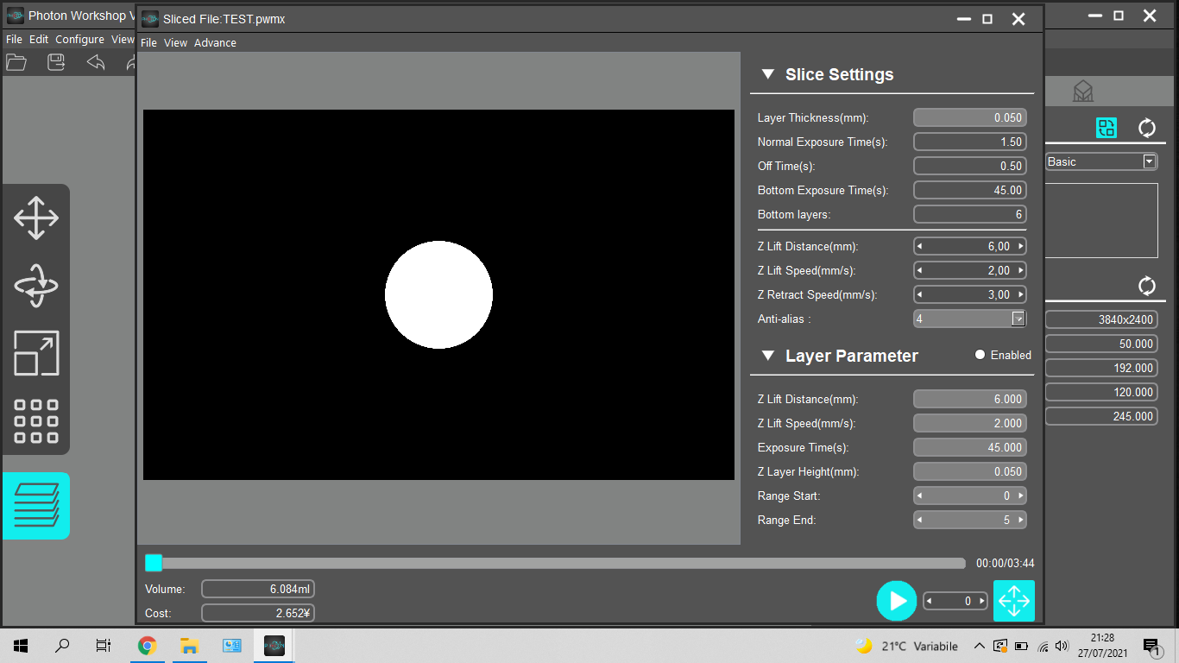Click the cyan fit-to-view arrows button
The height and width of the screenshot is (663, 1179).
[x=1013, y=601]
